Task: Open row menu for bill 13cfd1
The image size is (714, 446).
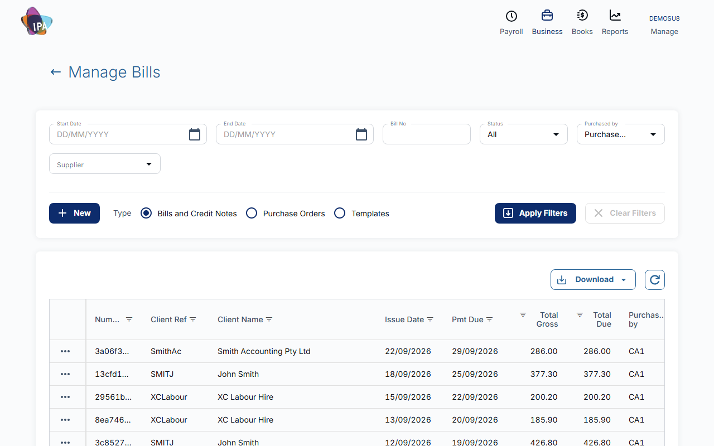Action: click(x=65, y=374)
